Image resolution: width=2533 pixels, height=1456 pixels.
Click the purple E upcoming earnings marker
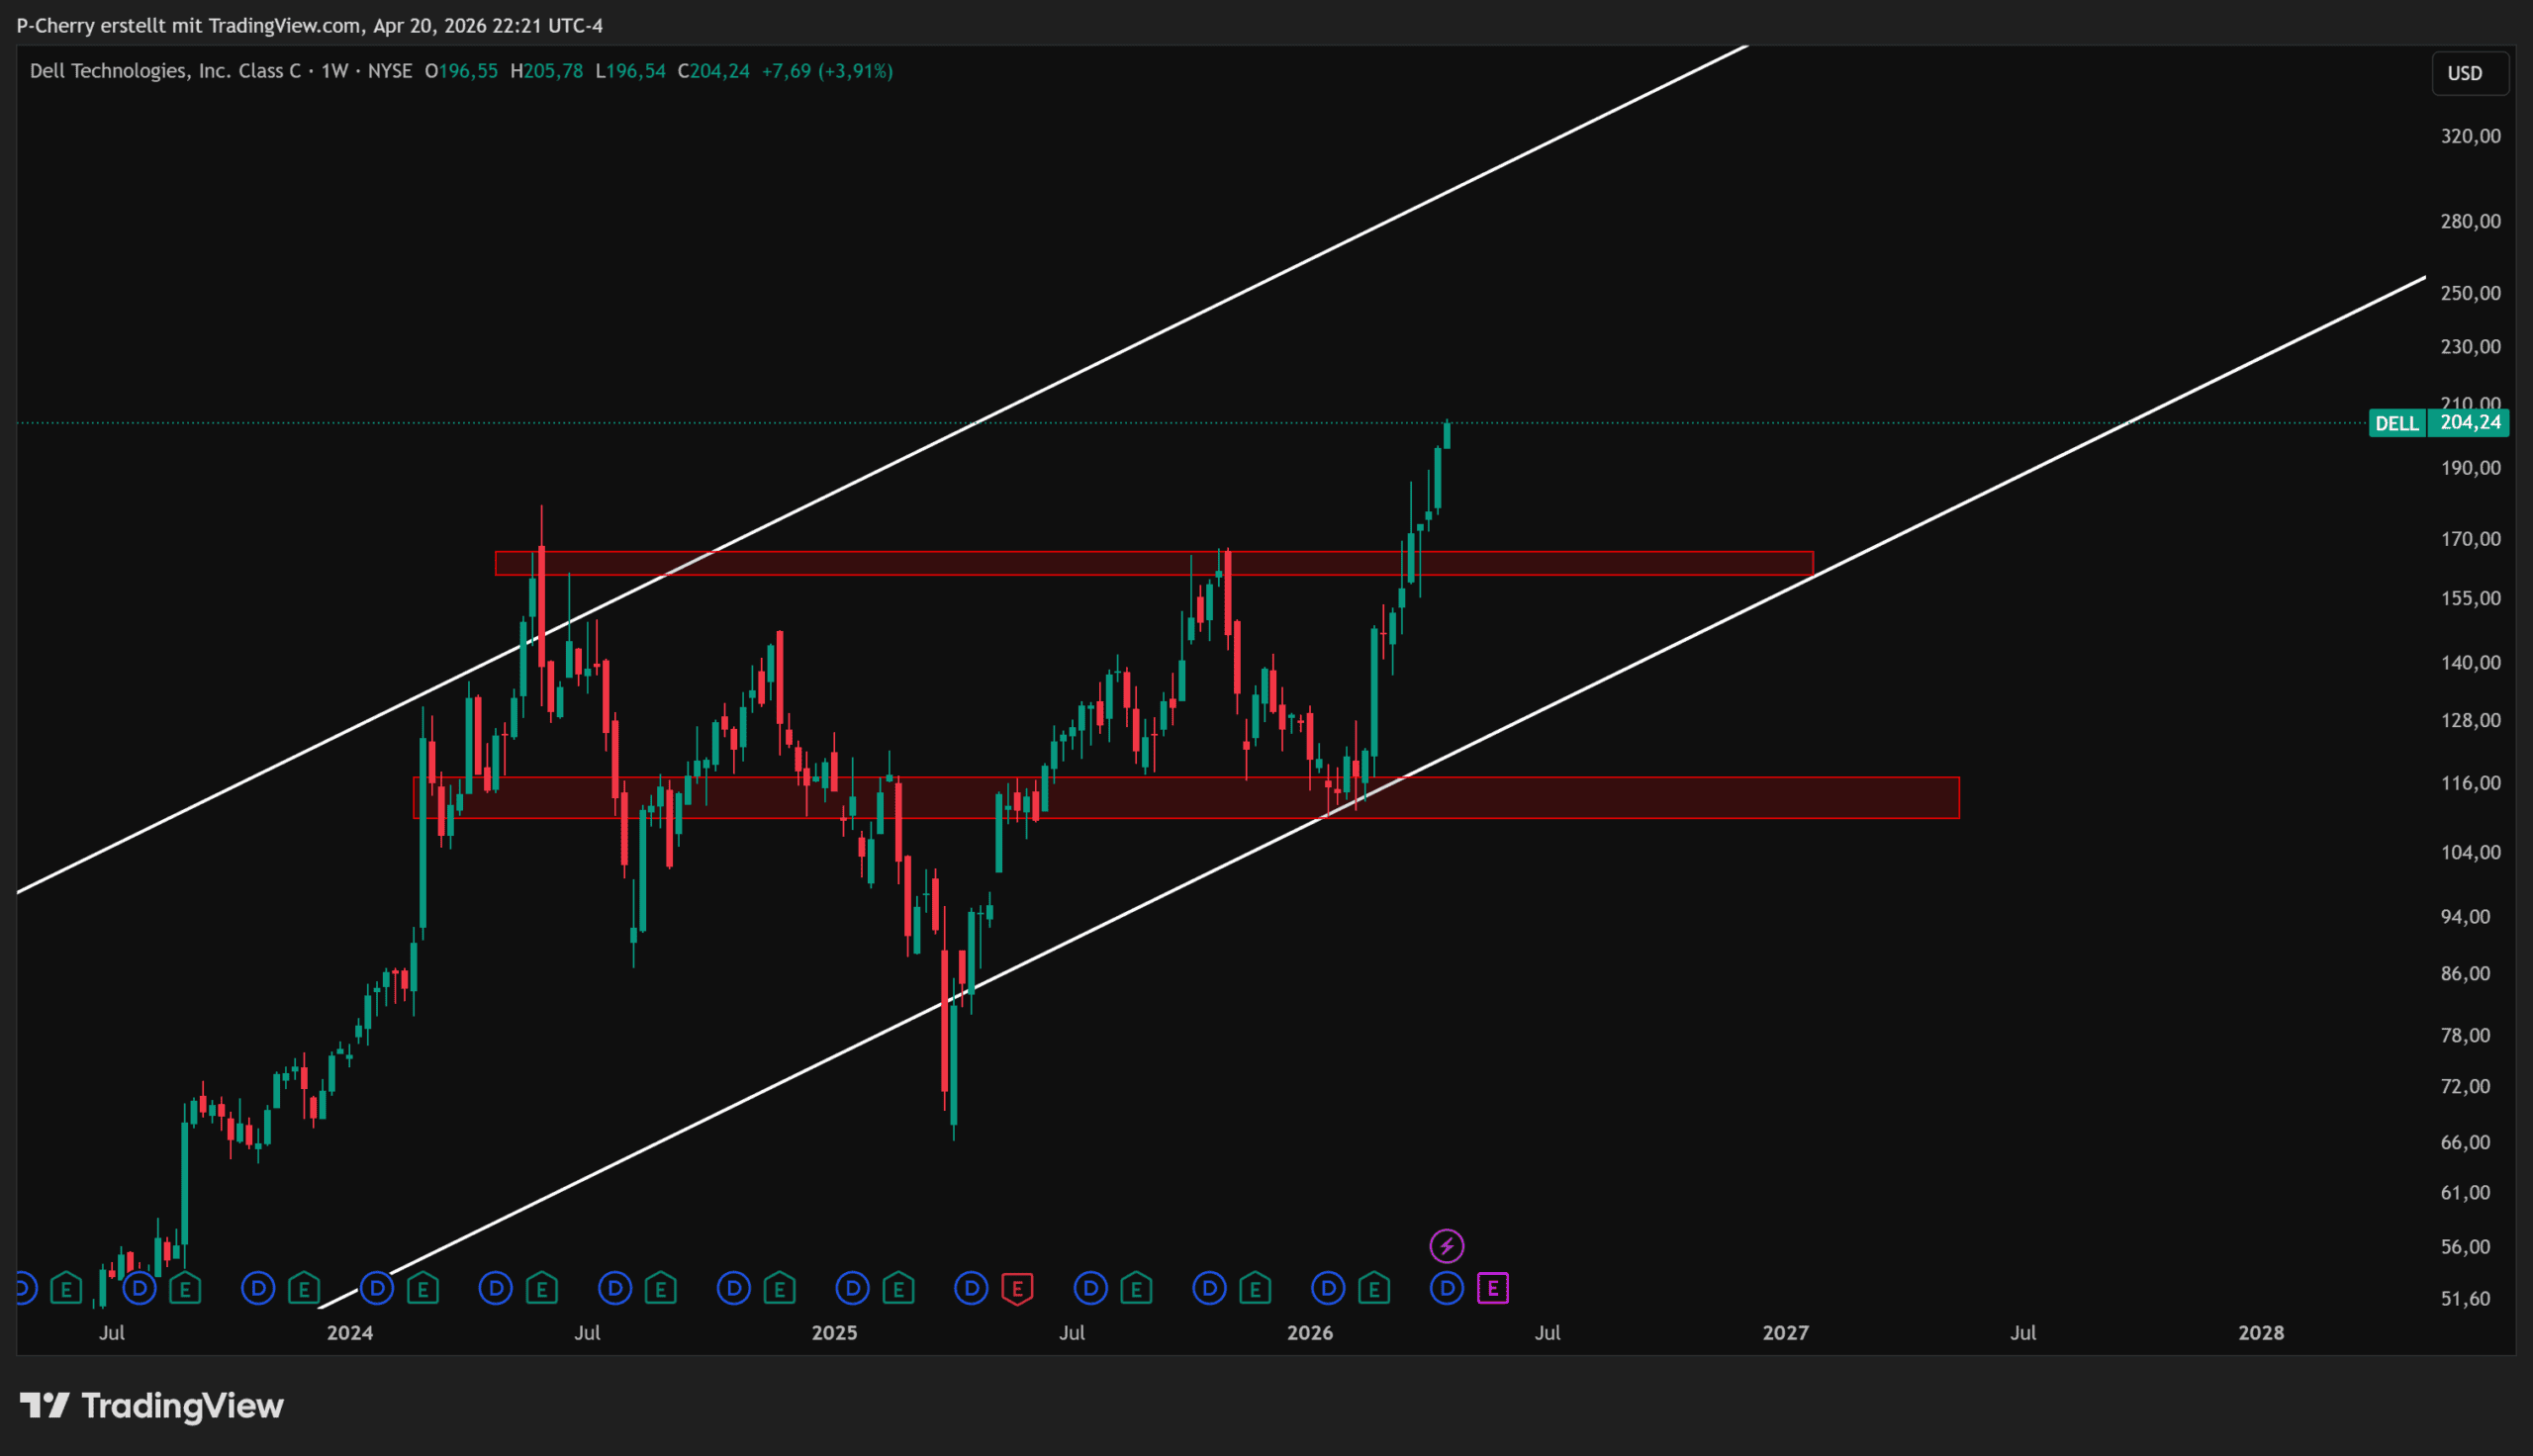[x=1492, y=1288]
